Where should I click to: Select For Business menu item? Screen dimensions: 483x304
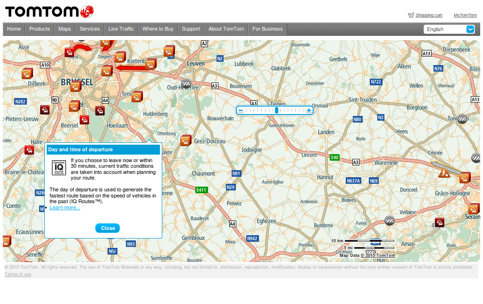(x=267, y=29)
